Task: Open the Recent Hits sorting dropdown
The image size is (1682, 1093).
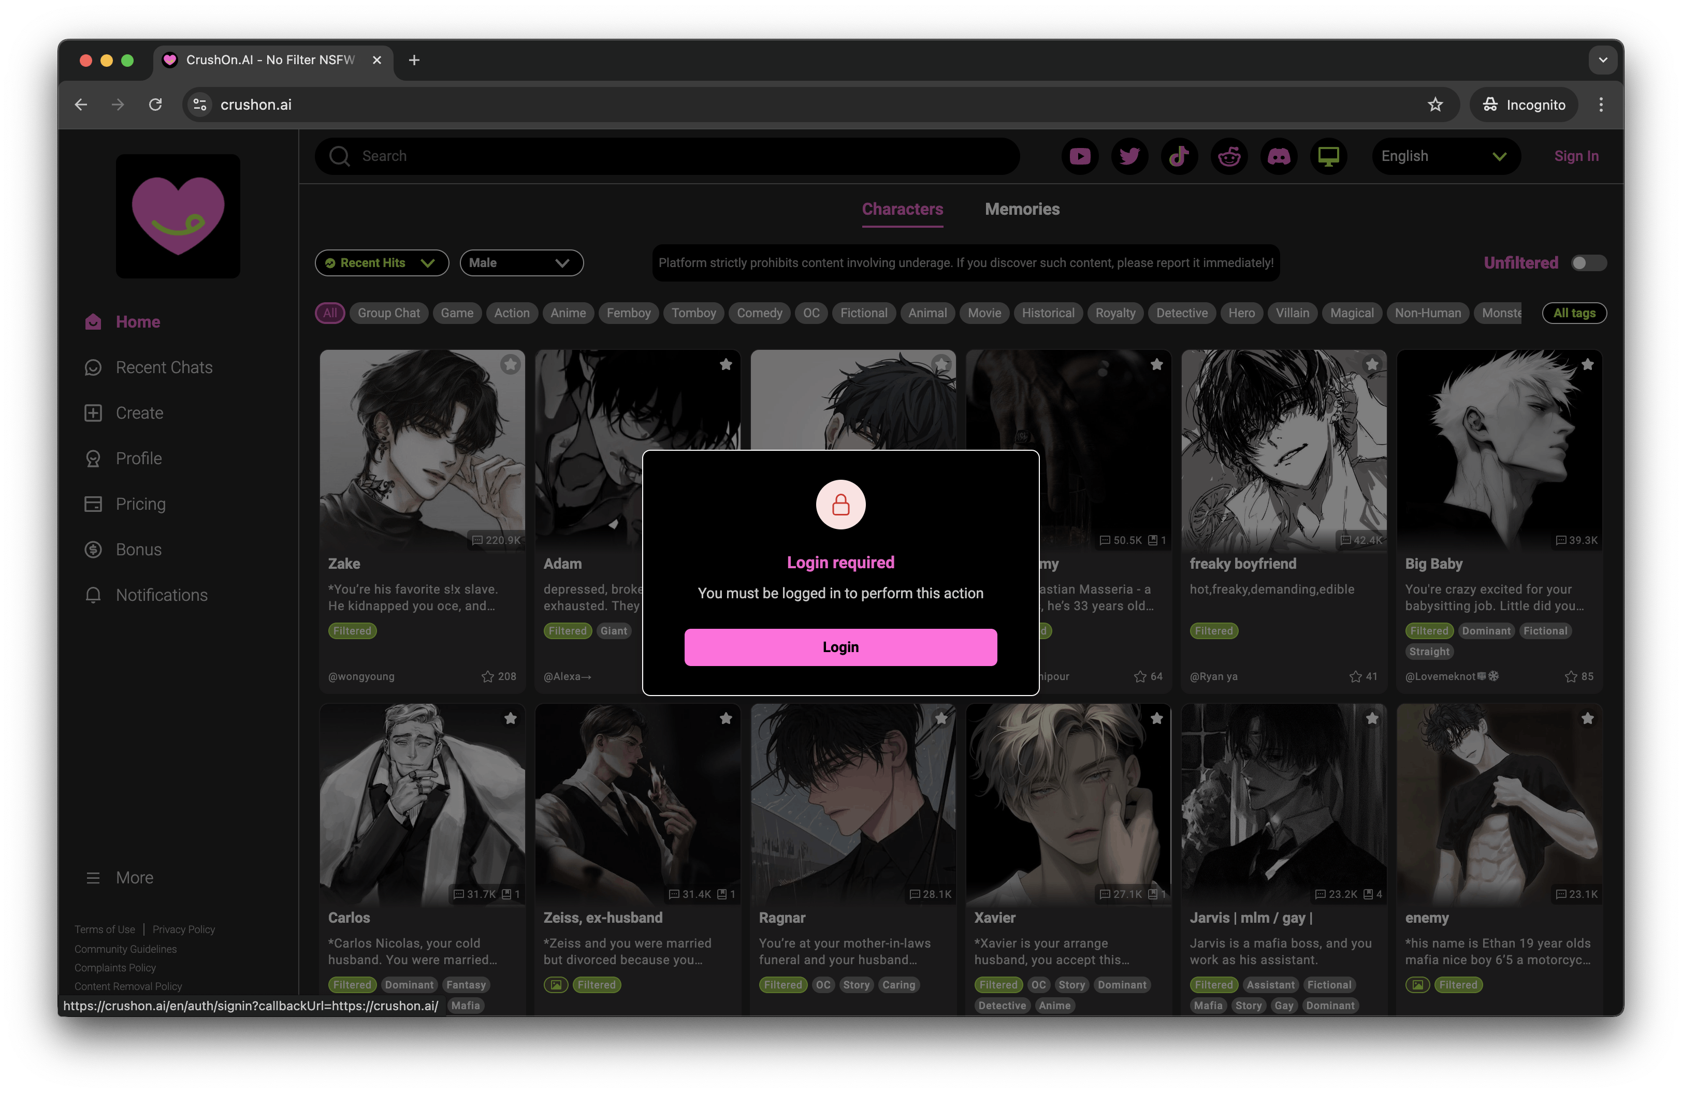Action: [x=381, y=263]
